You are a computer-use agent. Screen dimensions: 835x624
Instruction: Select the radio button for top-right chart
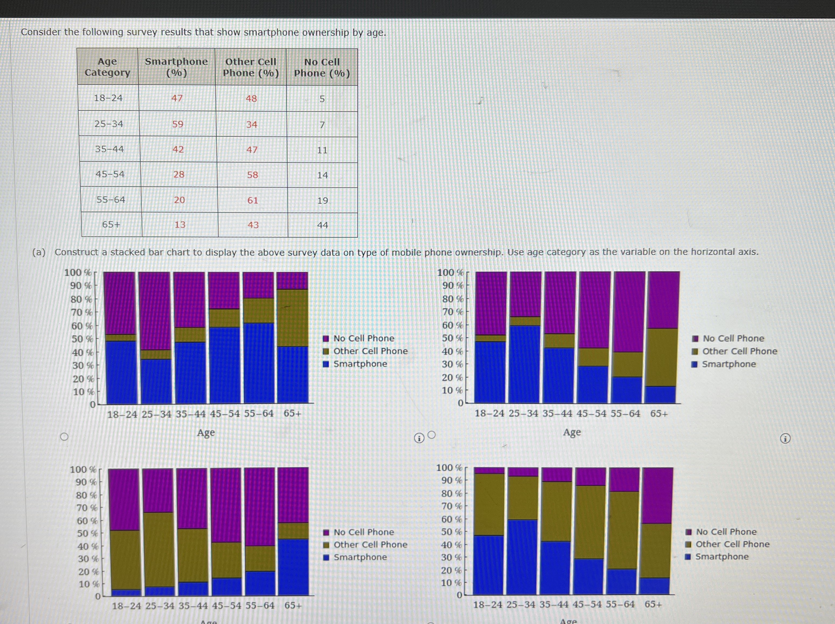(x=432, y=435)
